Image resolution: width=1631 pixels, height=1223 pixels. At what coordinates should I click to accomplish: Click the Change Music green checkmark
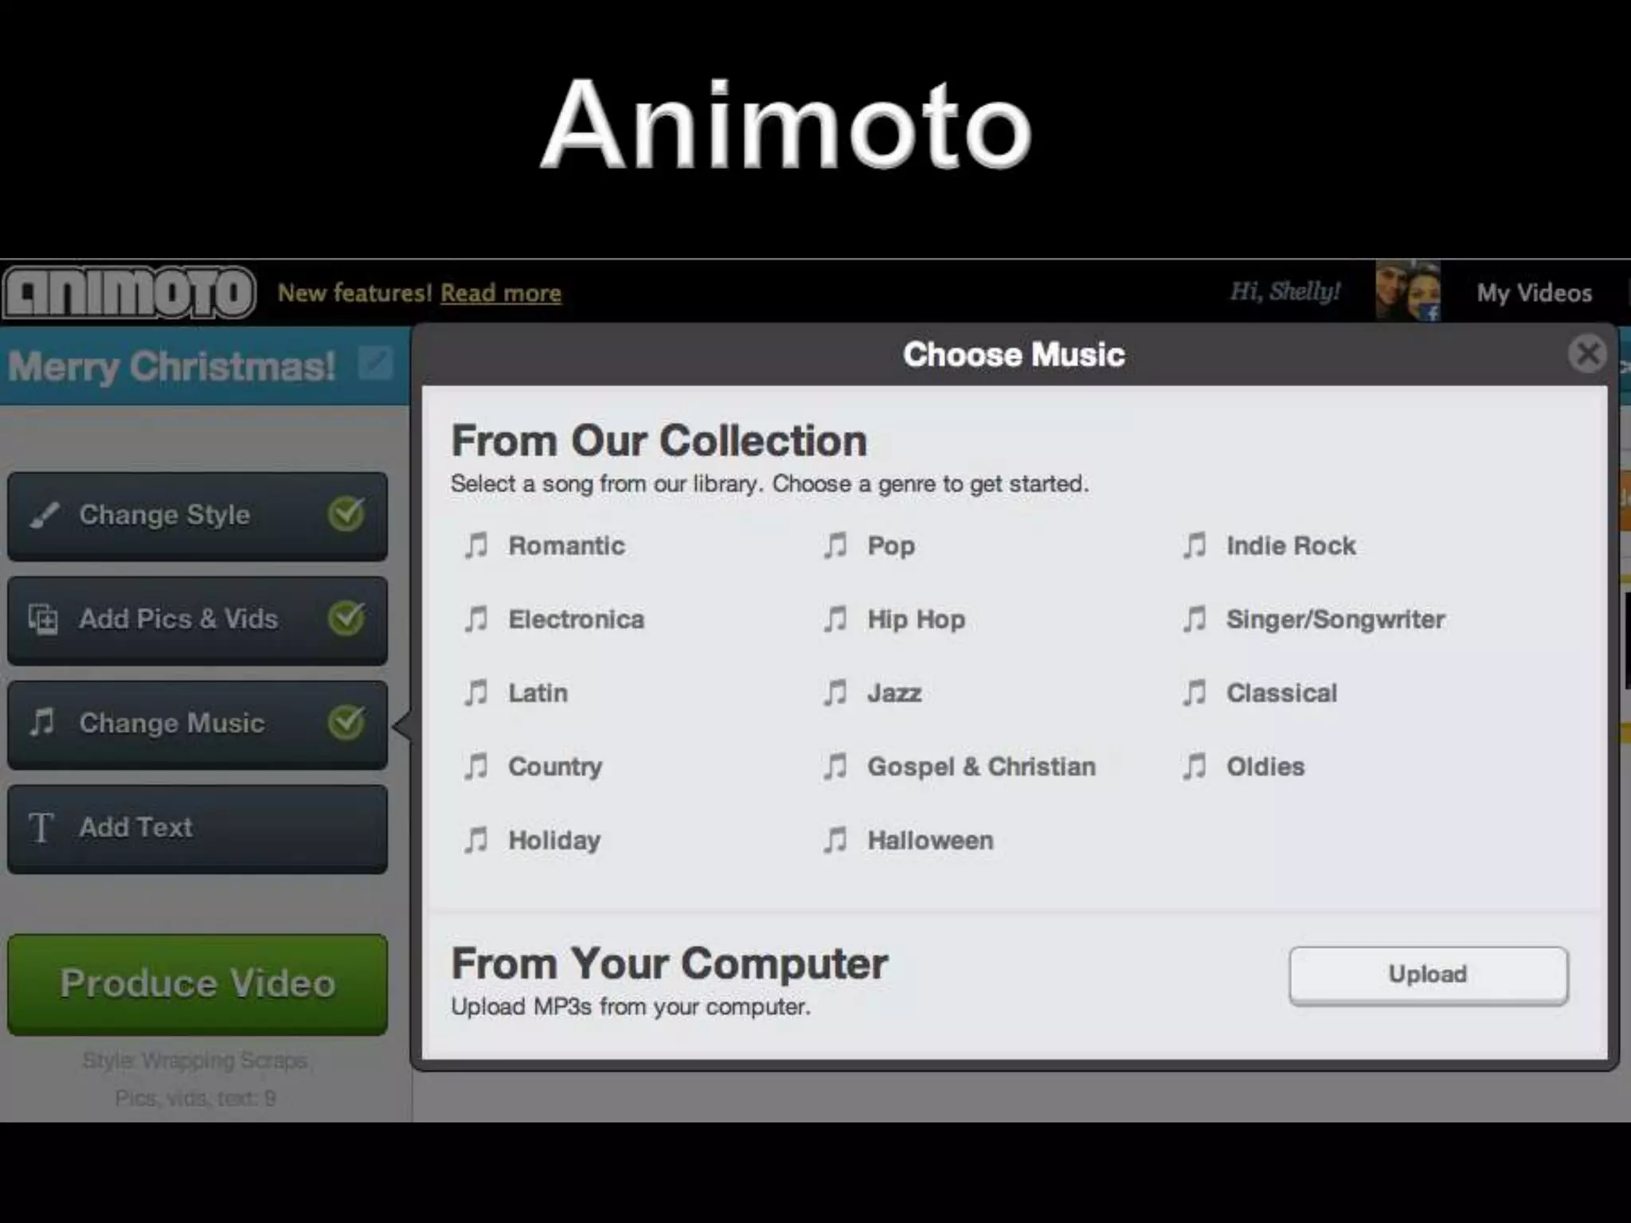point(346,722)
